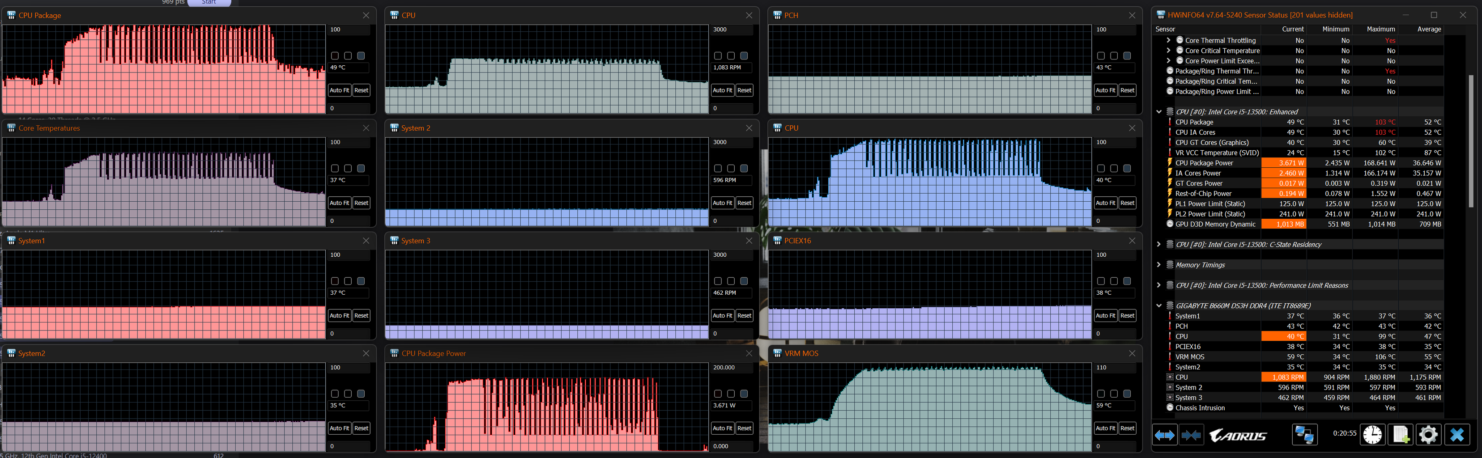Click Auto Fit in the System 3 graph
The width and height of the screenshot is (1482, 458).
[x=723, y=316]
